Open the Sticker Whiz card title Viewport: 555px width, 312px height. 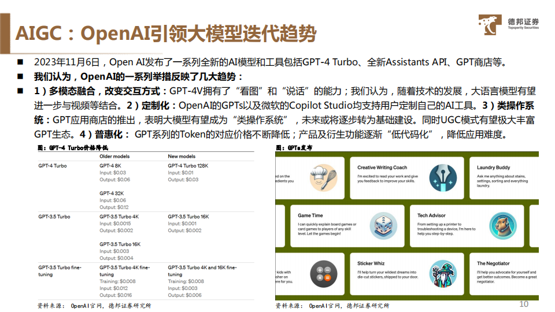371,263
